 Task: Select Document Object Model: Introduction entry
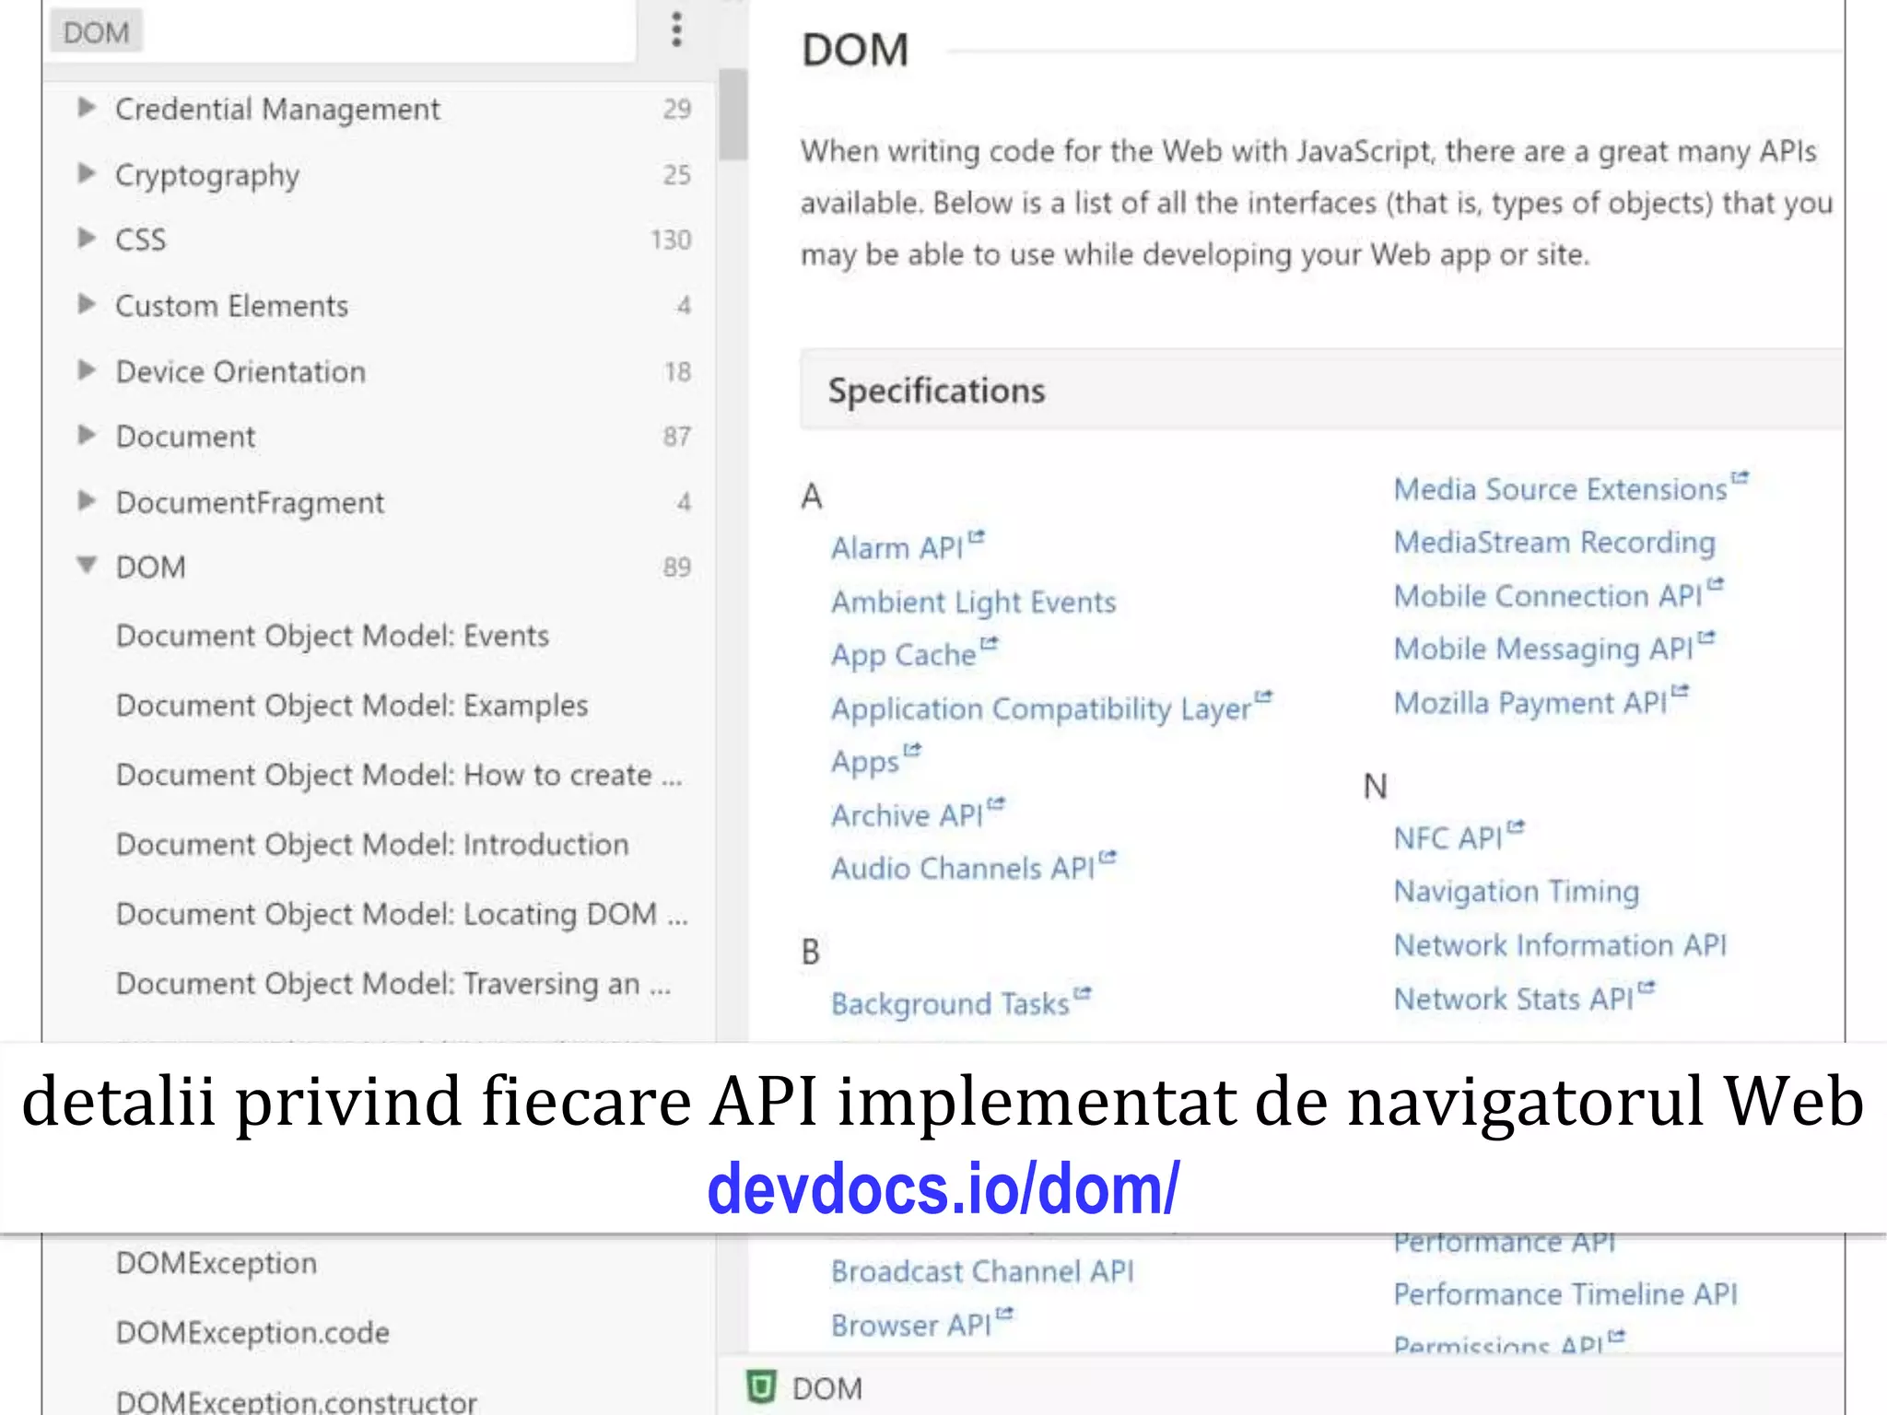point(371,844)
